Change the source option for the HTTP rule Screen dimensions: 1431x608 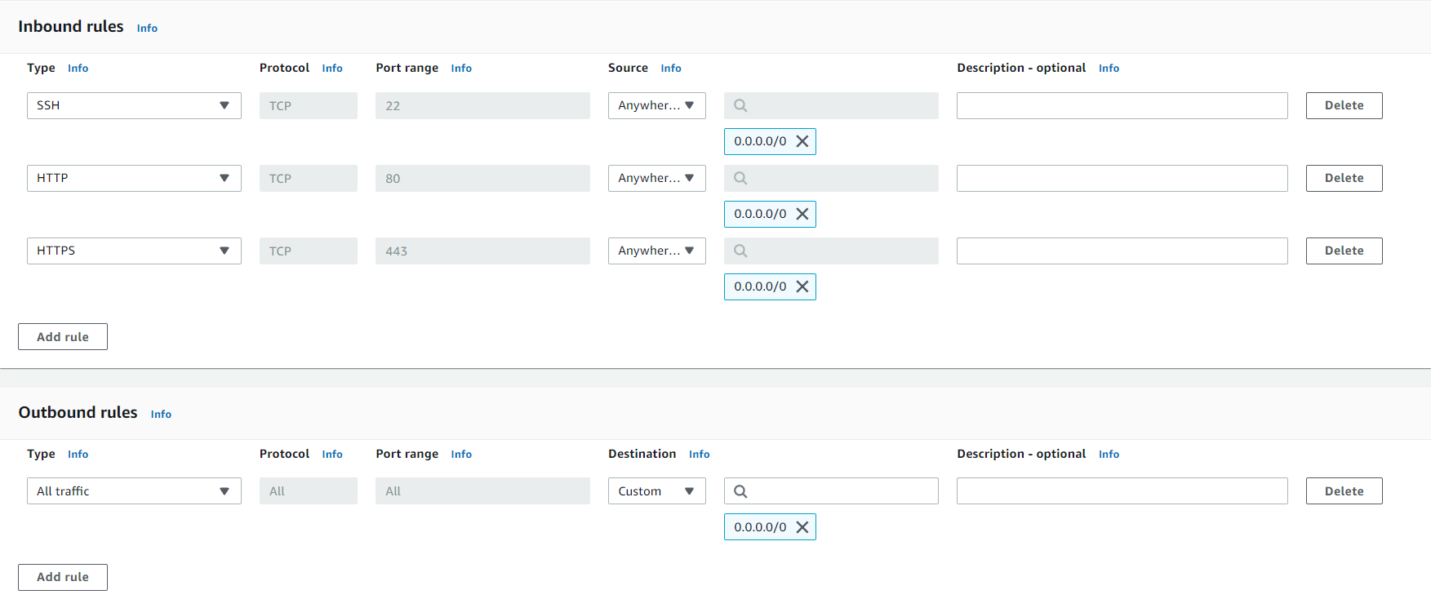[x=657, y=178]
